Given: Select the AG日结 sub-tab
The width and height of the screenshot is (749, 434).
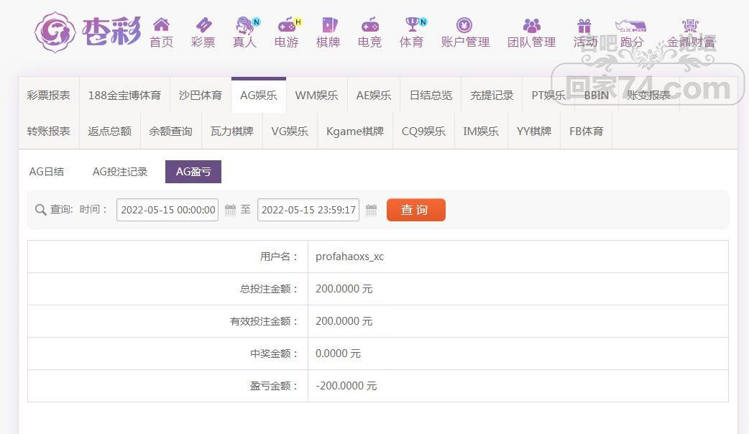Looking at the screenshot, I should click(x=47, y=172).
